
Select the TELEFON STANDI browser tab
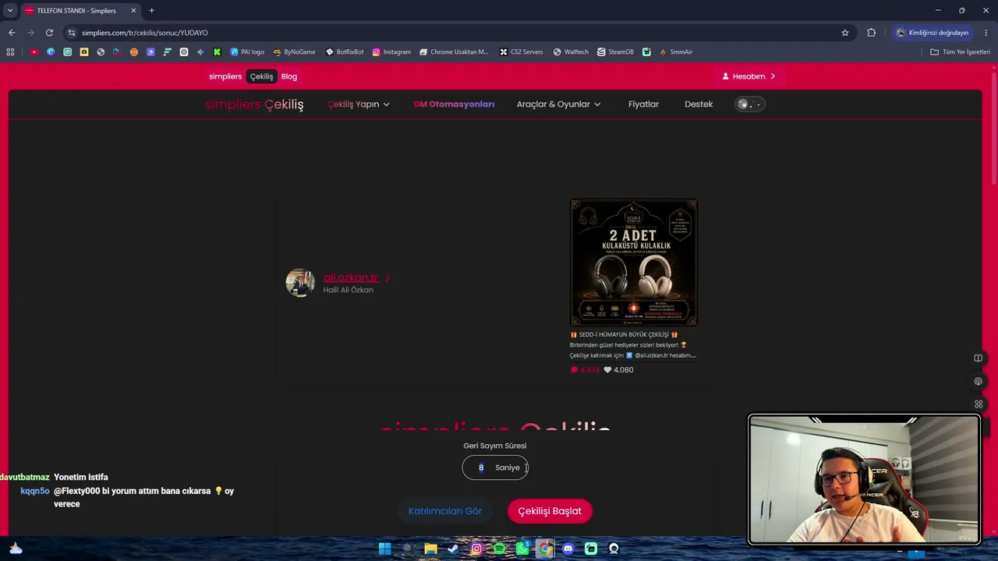[x=80, y=11]
